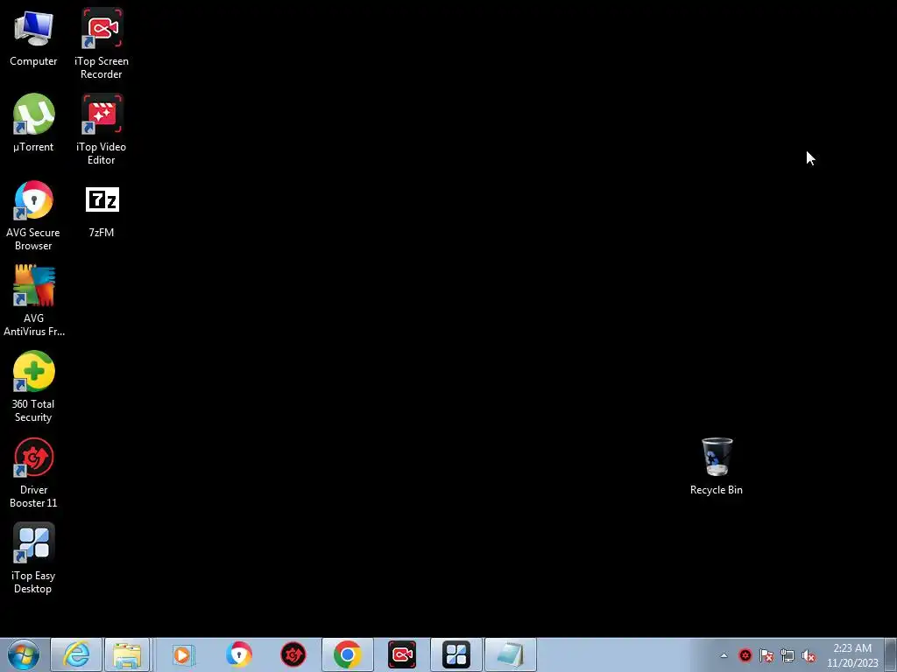The height and width of the screenshot is (672, 897).
Task: Open Action Center flag tray icon
Action: tap(766, 655)
